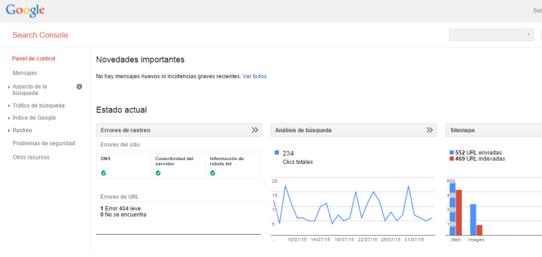
Task: Click the Google logo
Action: point(25,11)
